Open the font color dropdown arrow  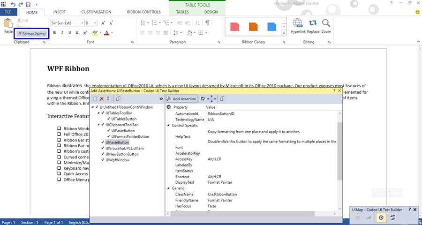[x=112, y=33]
